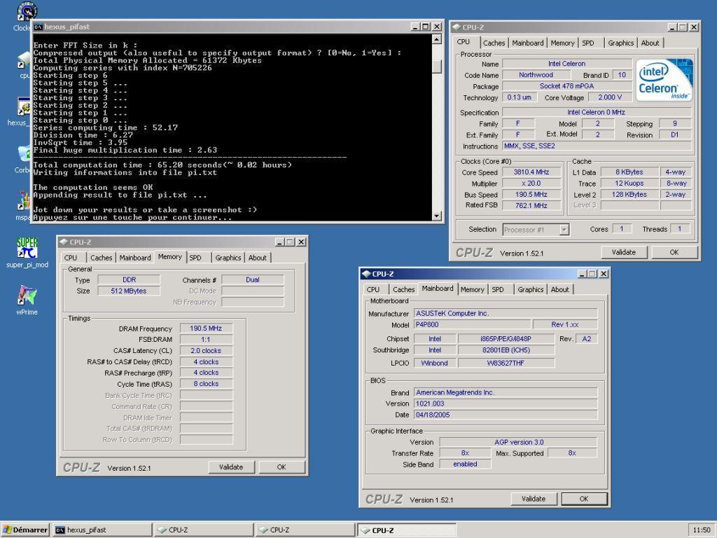The width and height of the screenshot is (717, 538).
Task: Click the Channels # value Dual
Action: click(x=252, y=280)
